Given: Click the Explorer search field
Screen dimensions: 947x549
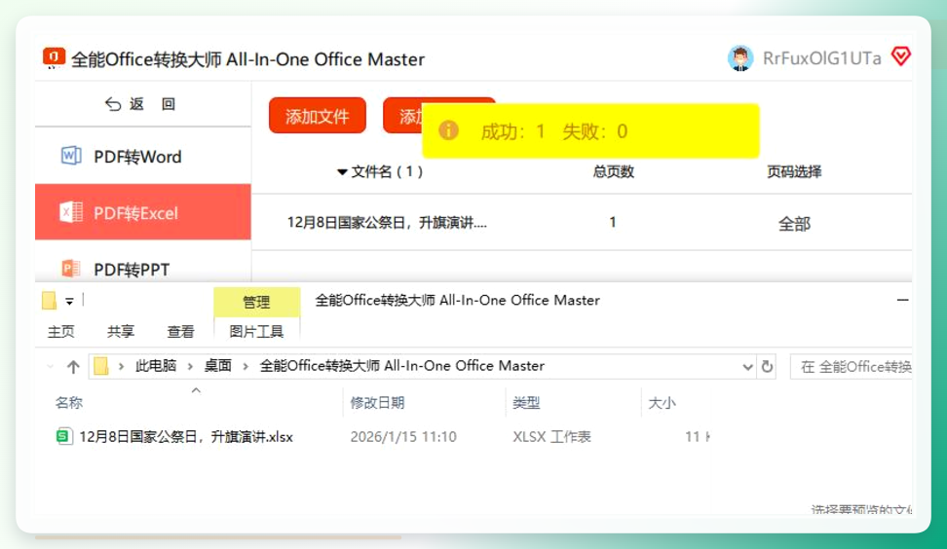Looking at the screenshot, I should (851, 366).
